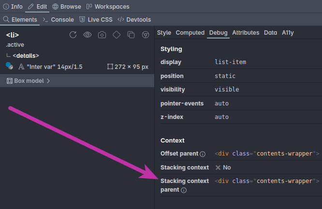
Task: Click the dimensions box icon
Action: (x=110, y=66)
